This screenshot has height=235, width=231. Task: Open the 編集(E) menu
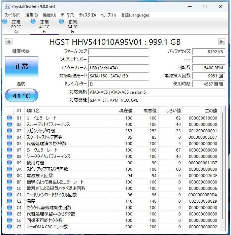click(32, 15)
